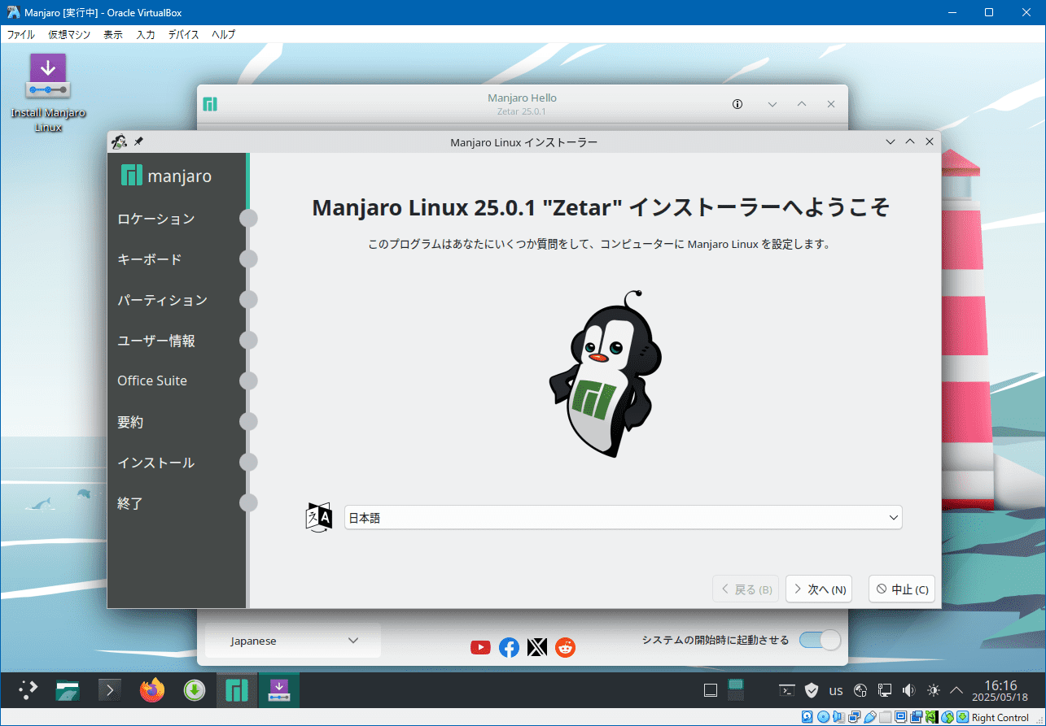
Task: Open the Reddit link in Manjaro Hello
Action: click(x=565, y=647)
